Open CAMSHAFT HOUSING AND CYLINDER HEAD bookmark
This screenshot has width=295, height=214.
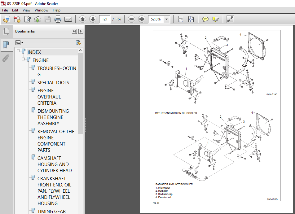[x=55, y=164]
